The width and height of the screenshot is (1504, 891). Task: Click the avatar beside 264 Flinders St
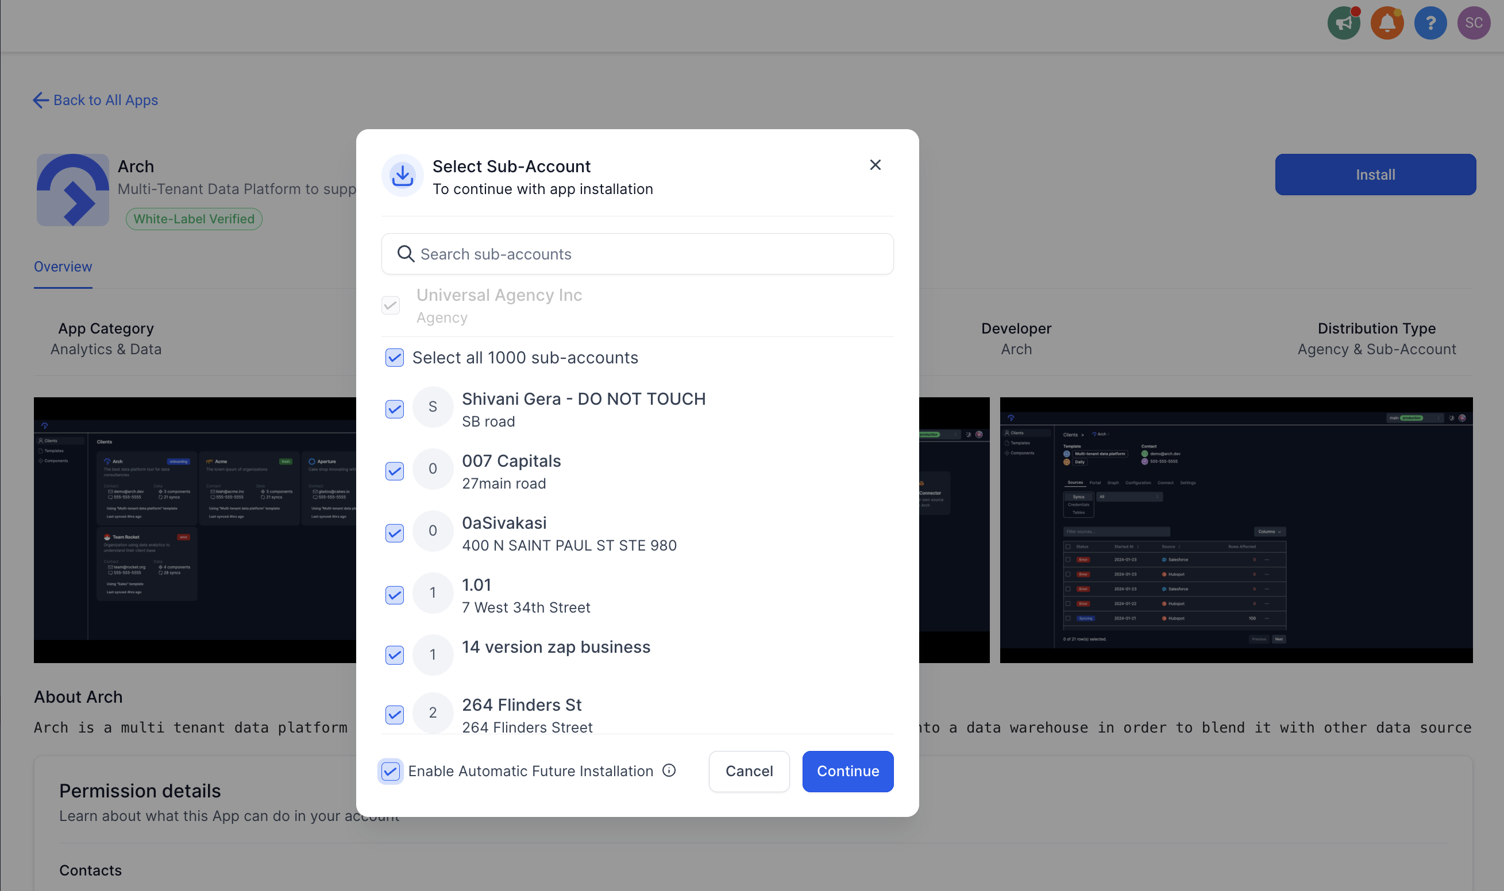click(x=433, y=712)
